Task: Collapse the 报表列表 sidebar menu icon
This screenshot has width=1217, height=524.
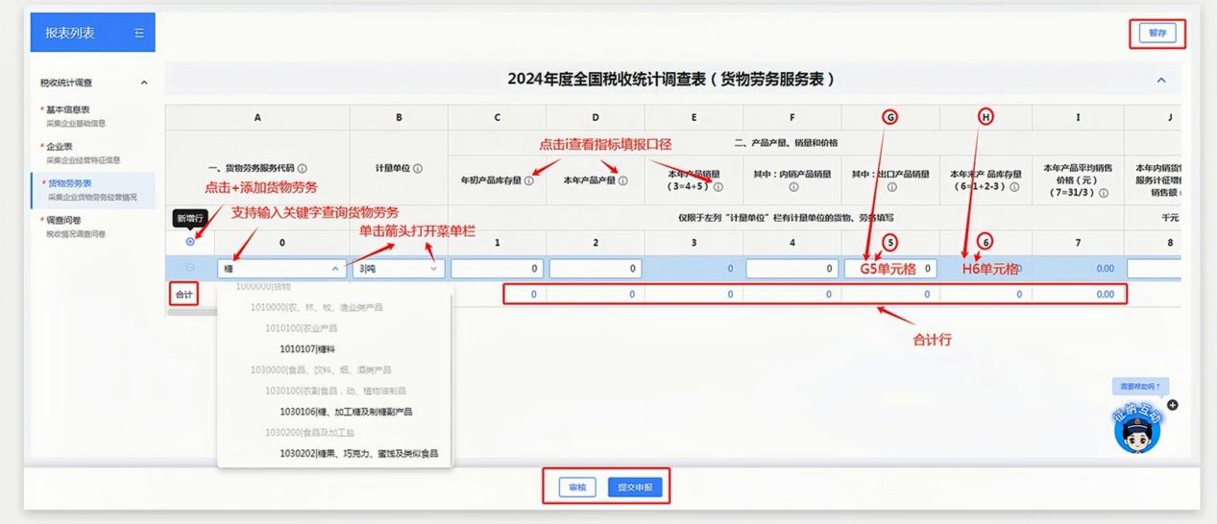Action: pyautogui.click(x=139, y=33)
